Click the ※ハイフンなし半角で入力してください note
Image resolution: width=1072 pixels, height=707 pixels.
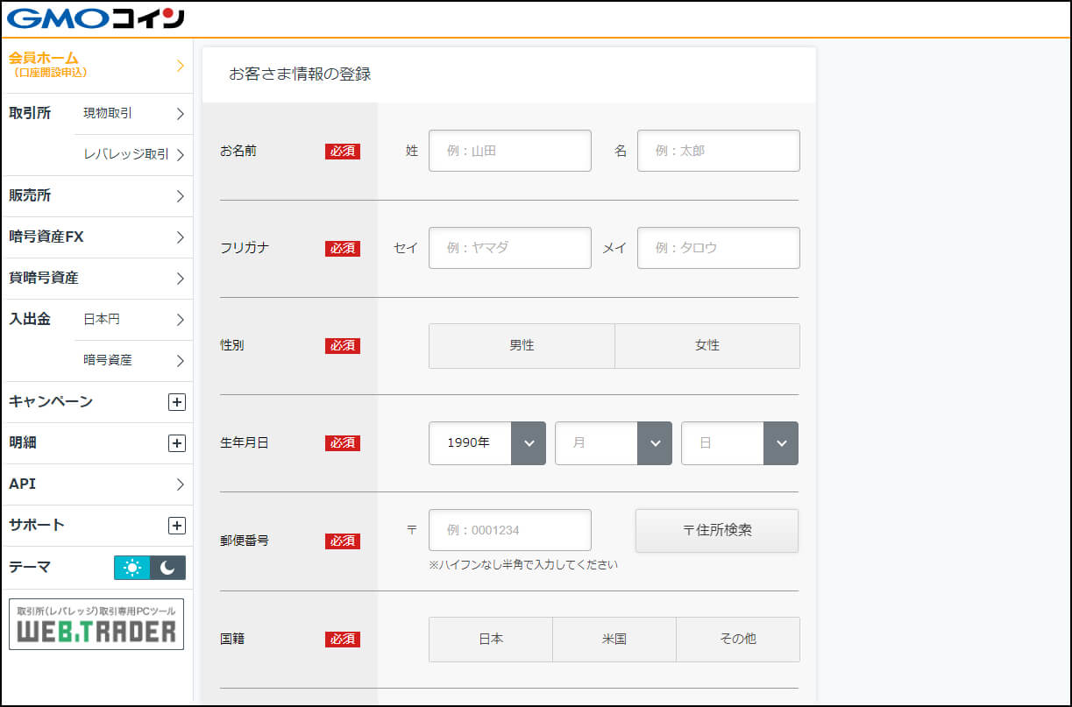pos(523,565)
